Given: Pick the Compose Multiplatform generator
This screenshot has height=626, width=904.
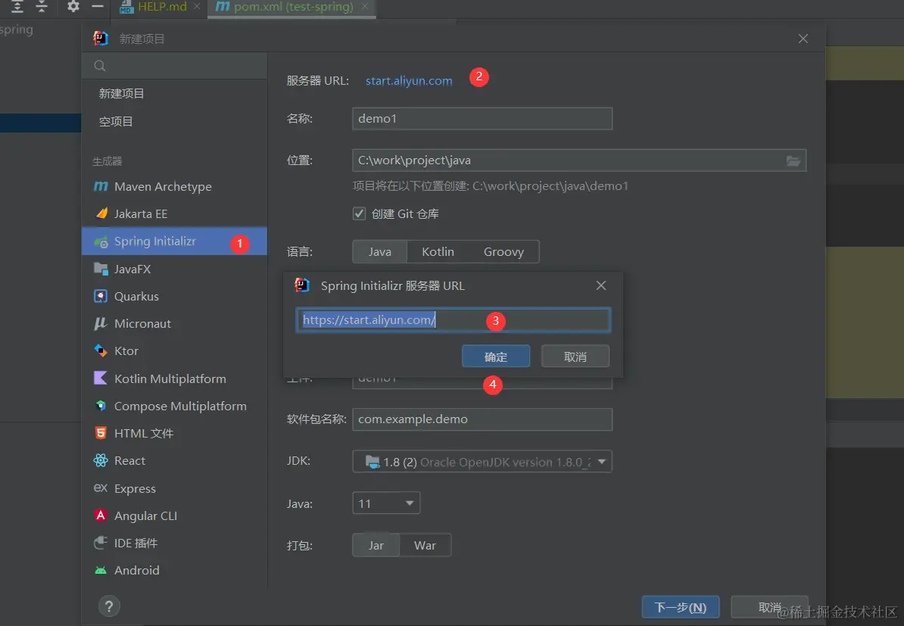Looking at the screenshot, I should tap(174, 406).
